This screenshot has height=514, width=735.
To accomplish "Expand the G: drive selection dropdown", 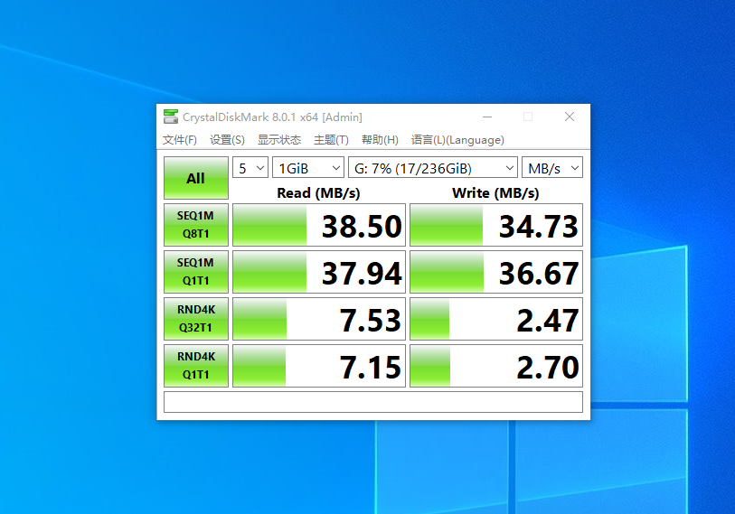I will pyautogui.click(x=433, y=168).
